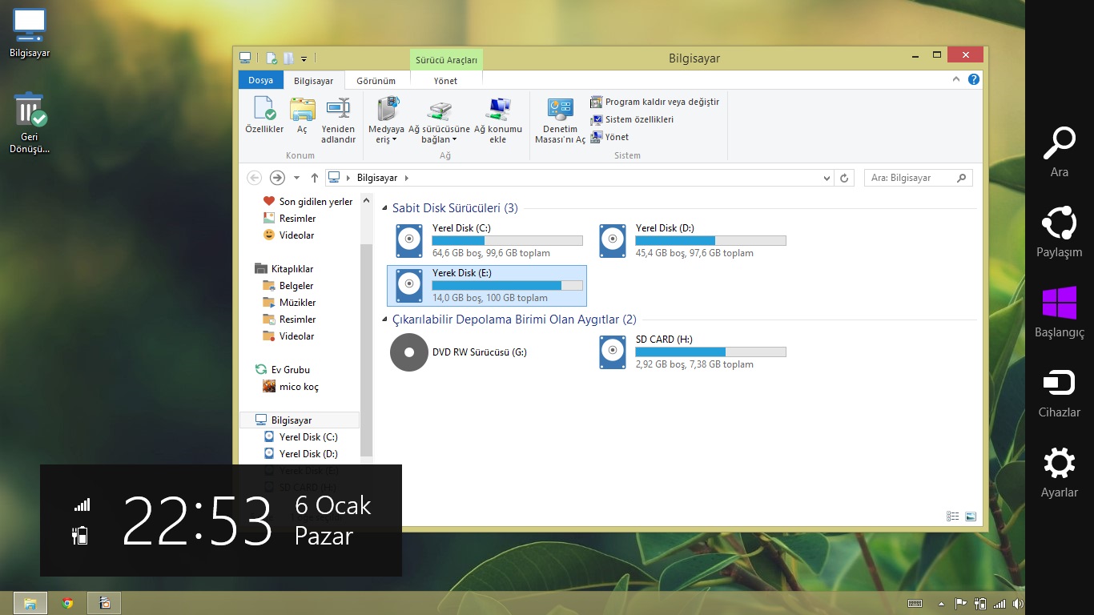Click Yönet in the Sistem group
1094x615 pixels.
pos(609,137)
